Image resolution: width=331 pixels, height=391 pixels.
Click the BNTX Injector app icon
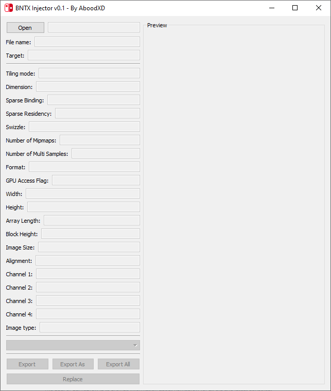9,8
